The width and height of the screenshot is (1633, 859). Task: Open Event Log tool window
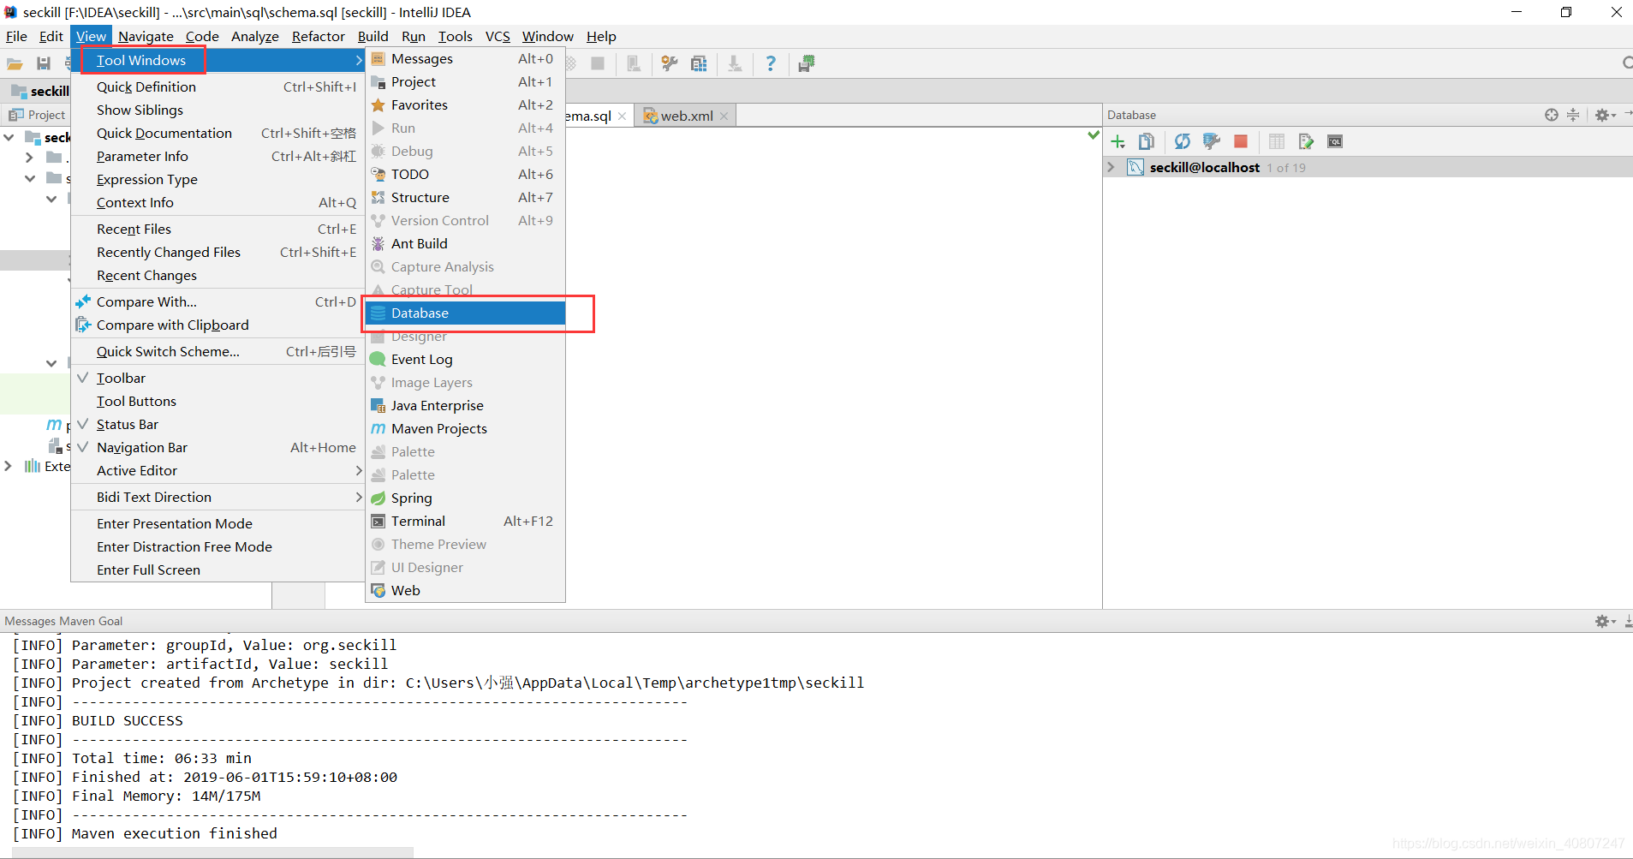coord(465,359)
